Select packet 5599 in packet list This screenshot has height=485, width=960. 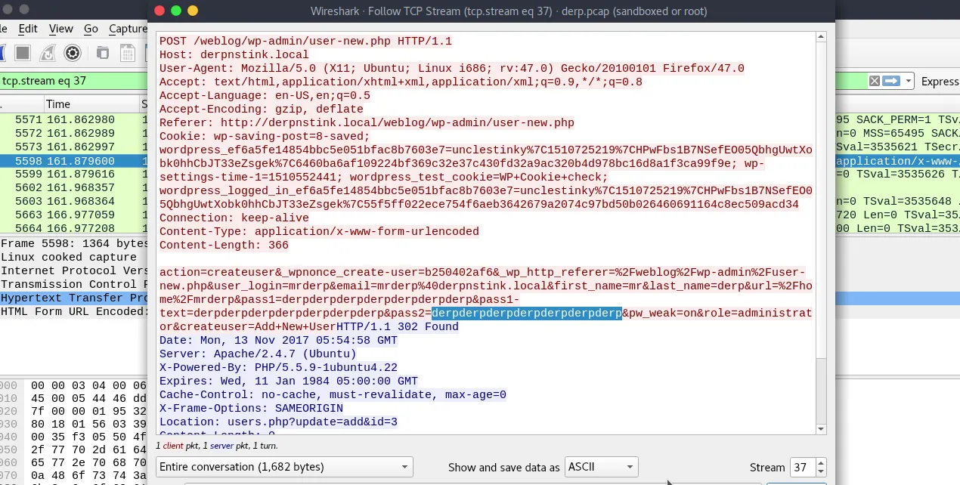[74, 175]
